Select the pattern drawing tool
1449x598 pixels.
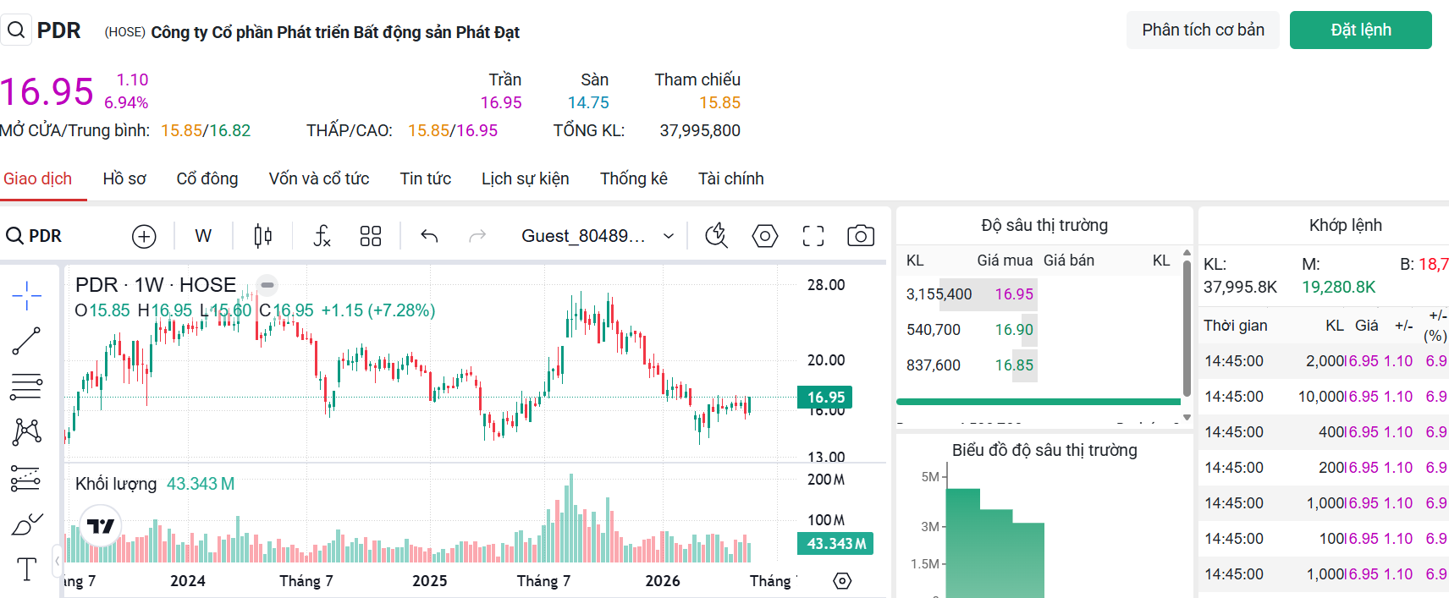pos(26,432)
